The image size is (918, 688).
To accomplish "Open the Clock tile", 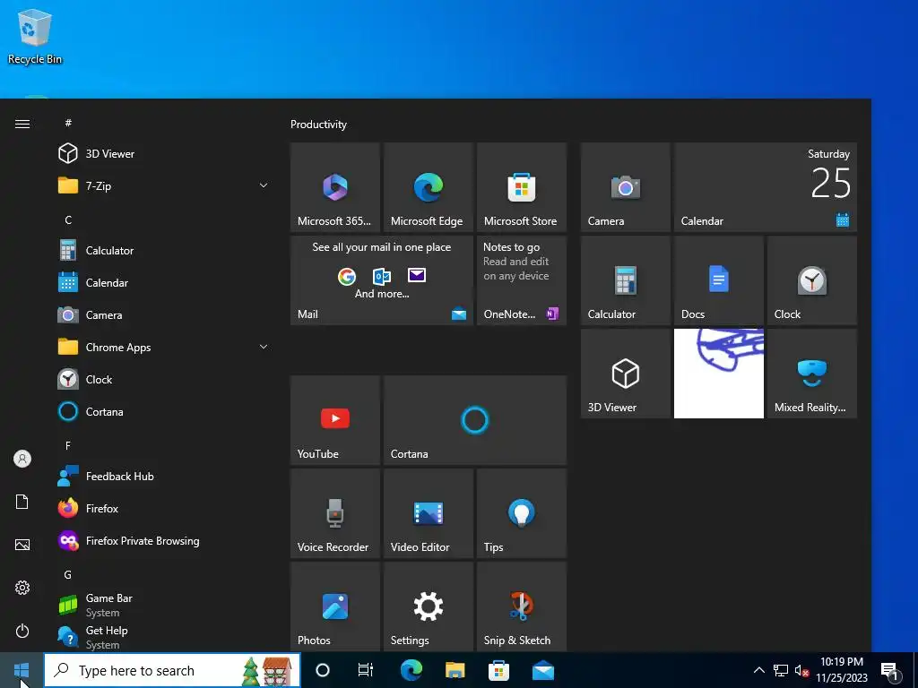I will tap(812, 280).
